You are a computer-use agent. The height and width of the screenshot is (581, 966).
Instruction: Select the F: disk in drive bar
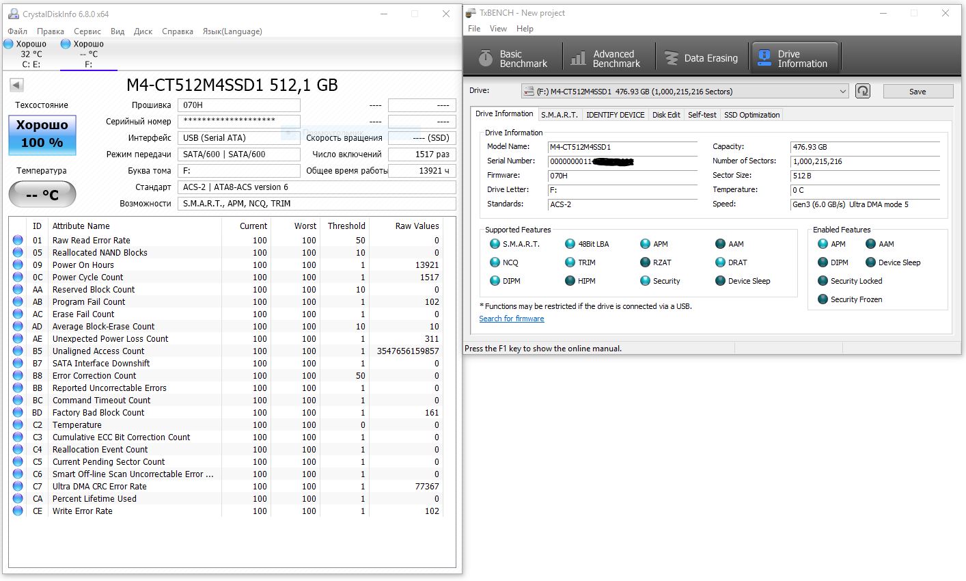pyautogui.click(x=88, y=55)
